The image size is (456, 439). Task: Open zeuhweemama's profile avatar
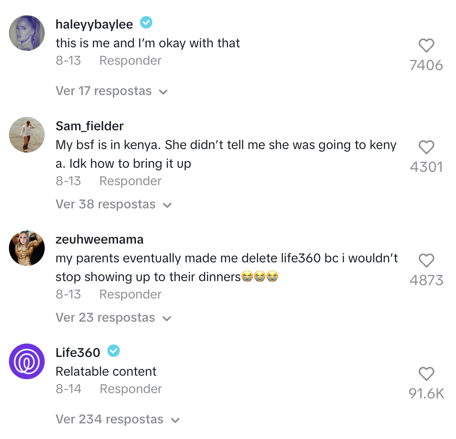27,248
